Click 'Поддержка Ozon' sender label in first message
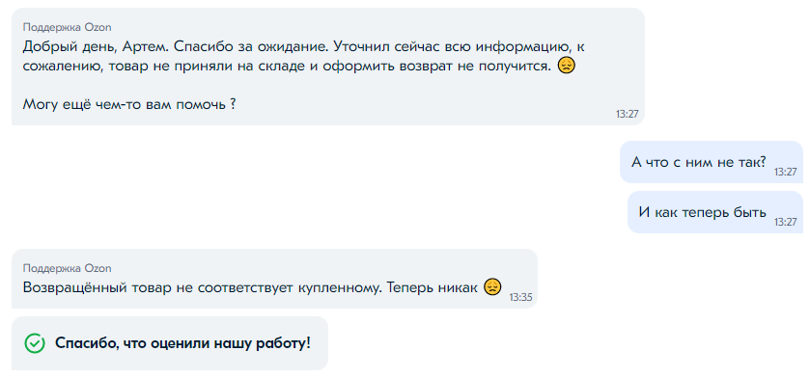The width and height of the screenshot is (810, 378). coord(68,27)
